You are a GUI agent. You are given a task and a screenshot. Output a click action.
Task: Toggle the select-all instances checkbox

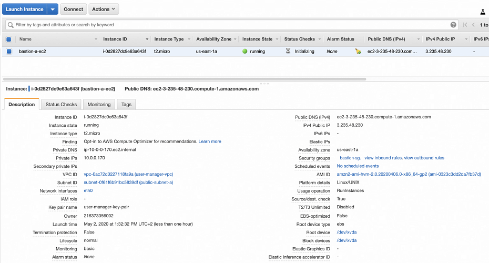click(8, 39)
